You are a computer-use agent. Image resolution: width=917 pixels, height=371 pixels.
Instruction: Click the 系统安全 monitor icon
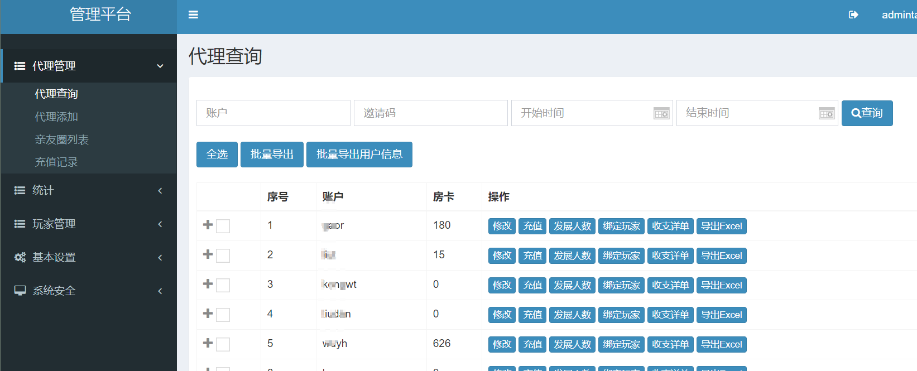pos(20,291)
